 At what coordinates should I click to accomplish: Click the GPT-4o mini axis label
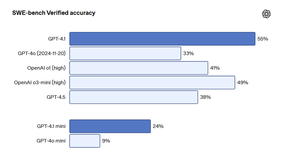(51, 141)
